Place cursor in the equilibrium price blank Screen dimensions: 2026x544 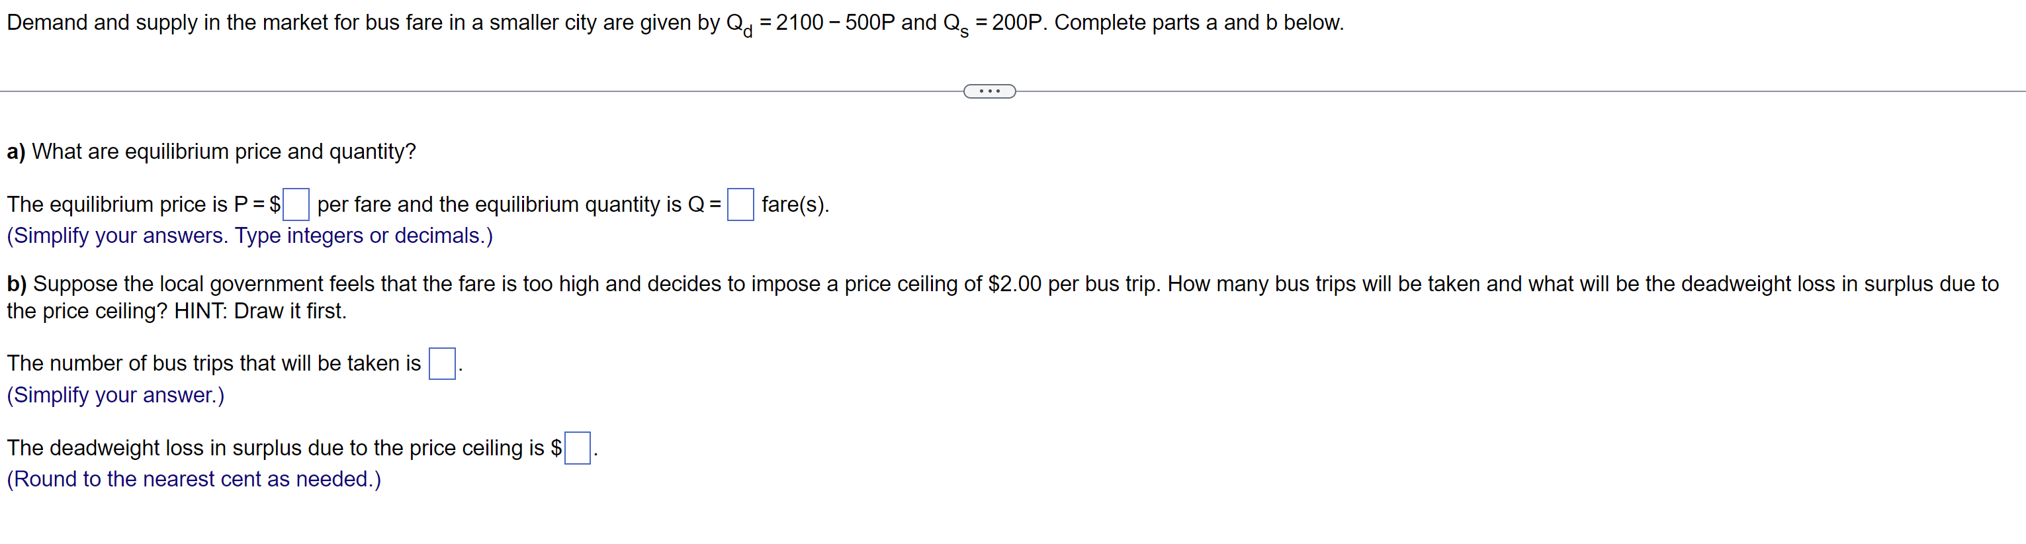click(x=296, y=205)
